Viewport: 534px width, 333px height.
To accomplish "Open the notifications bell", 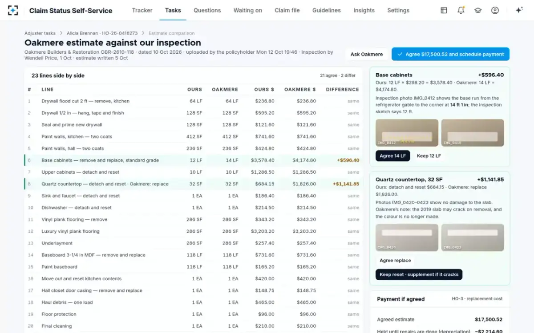I will tap(461, 10).
